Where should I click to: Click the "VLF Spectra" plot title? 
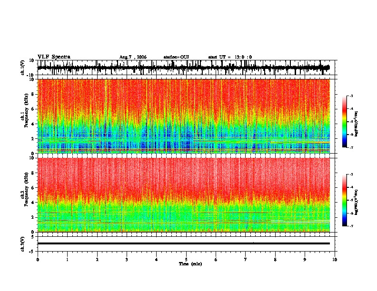tap(54, 57)
